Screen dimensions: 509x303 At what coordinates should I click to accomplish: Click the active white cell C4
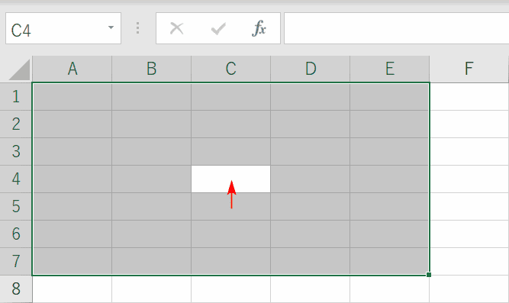tap(230, 179)
